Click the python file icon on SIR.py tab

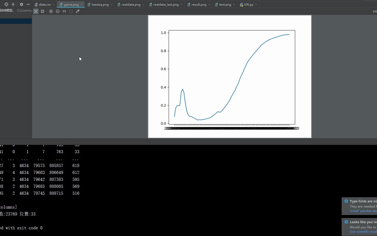(x=242, y=5)
